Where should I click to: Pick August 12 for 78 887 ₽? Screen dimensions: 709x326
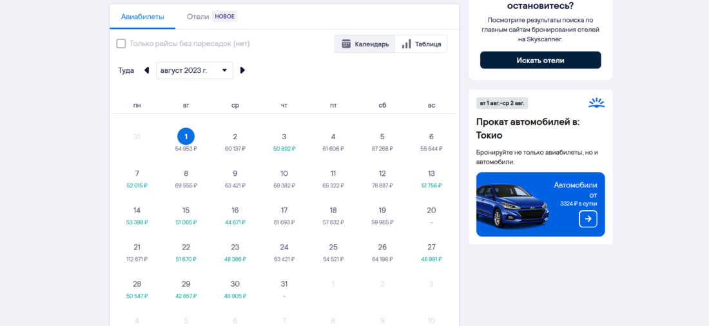tap(382, 178)
